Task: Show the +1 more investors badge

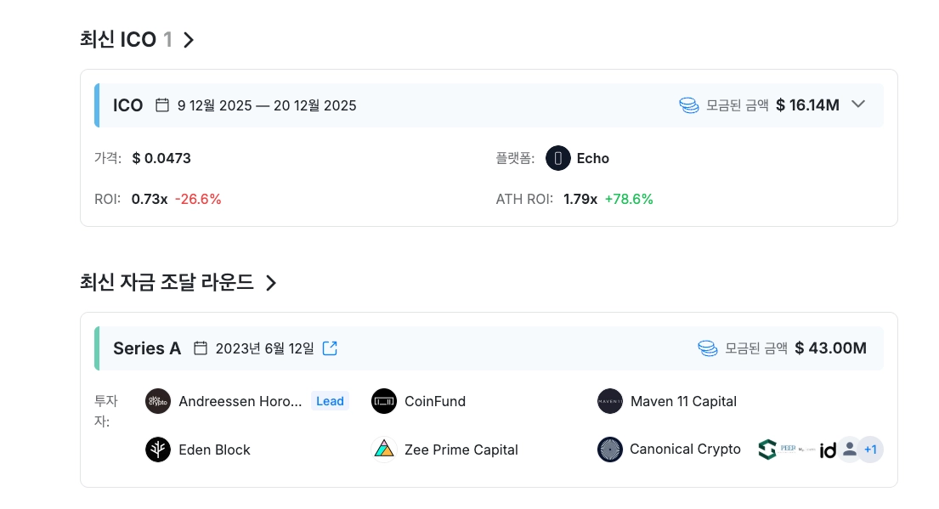Action: (x=870, y=450)
